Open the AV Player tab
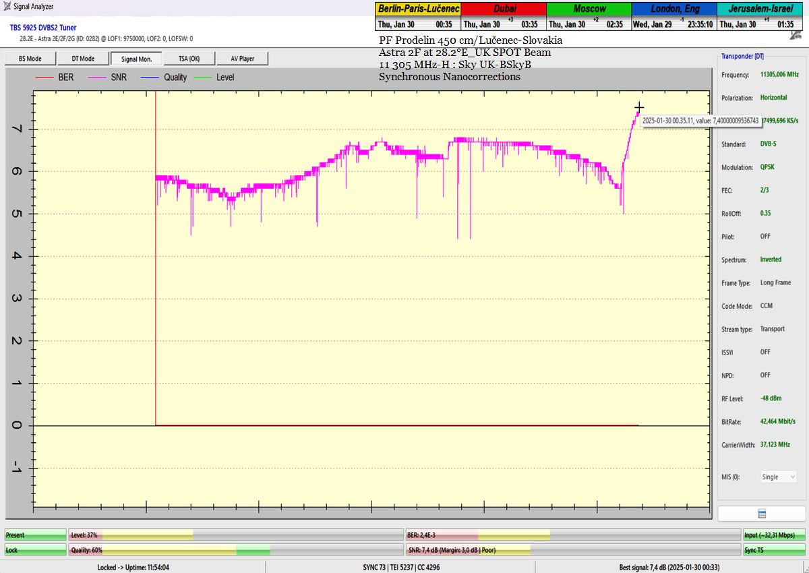The height and width of the screenshot is (573, 809). tap(242, 59)
